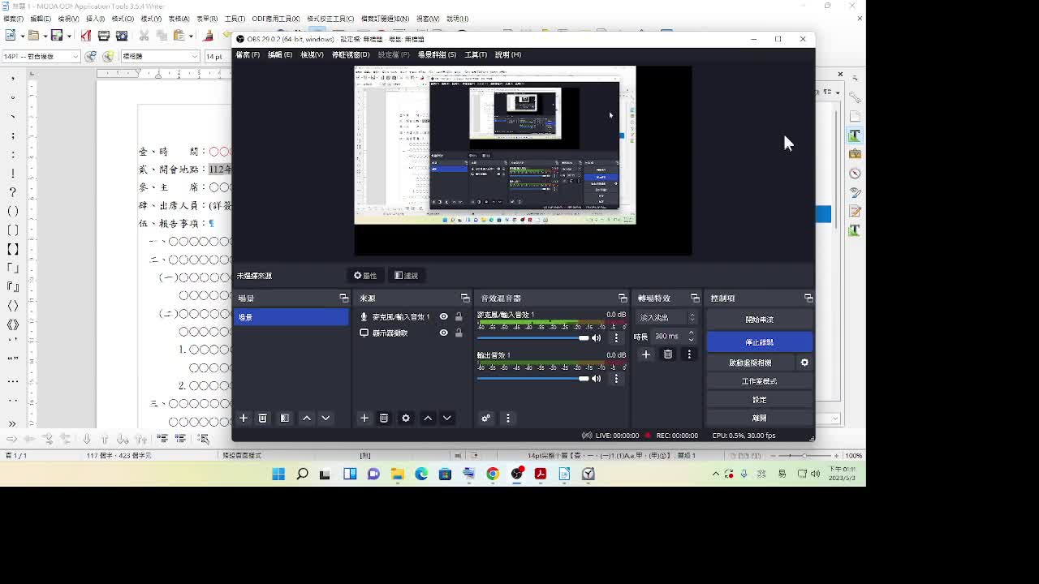Open Writer font name dropdown 標楷體
Viewport: 1039px width, 584px height.
[x=161, y=56]
